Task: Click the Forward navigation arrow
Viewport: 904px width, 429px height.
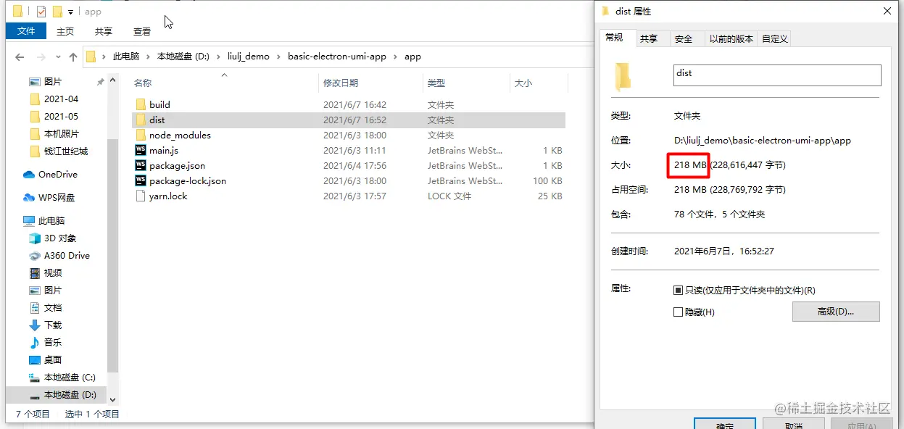Action: pyautogui.click(x=41, y=57)
